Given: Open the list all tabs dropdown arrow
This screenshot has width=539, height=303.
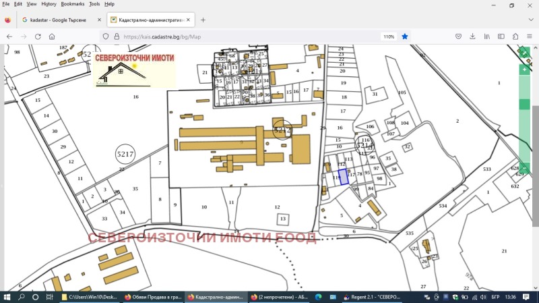Looking at the screenshot, I should 531,20.
